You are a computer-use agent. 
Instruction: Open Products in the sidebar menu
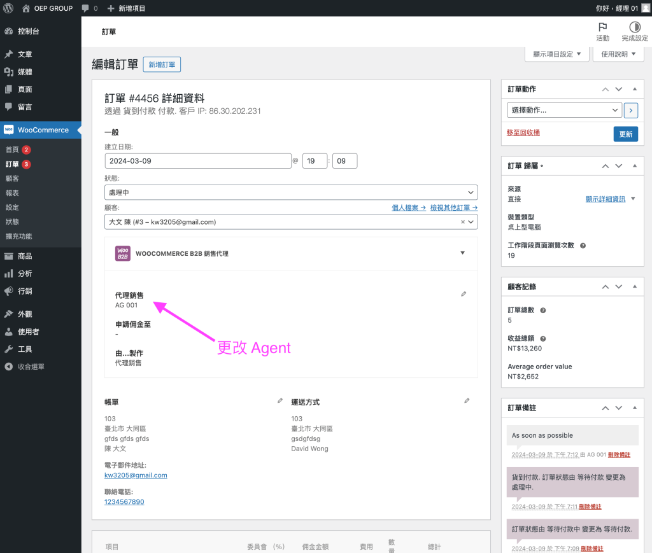point(25,256)
